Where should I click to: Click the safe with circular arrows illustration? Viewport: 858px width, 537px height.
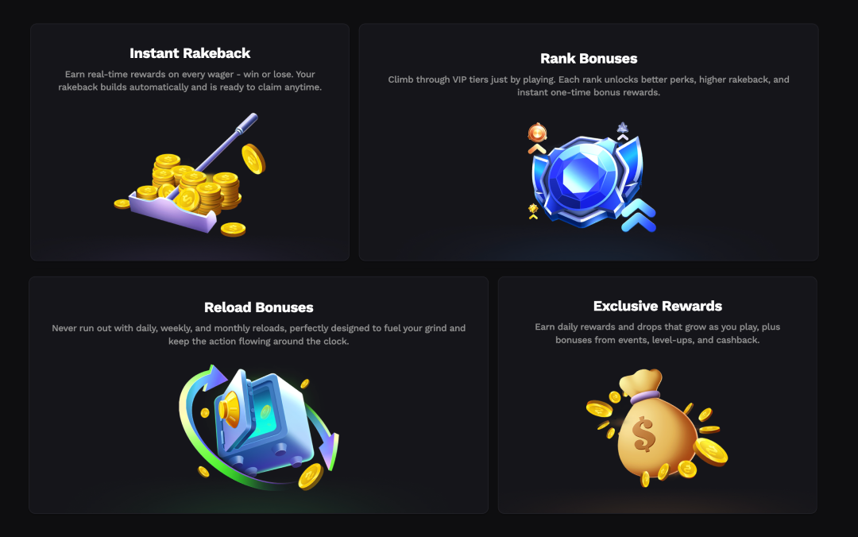coord(259,427)
